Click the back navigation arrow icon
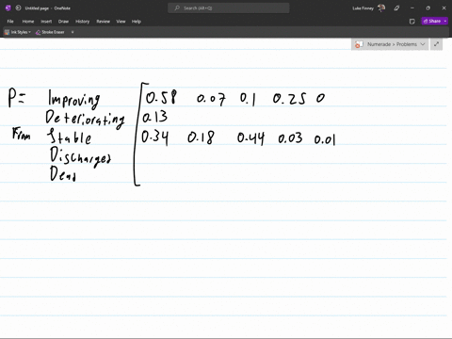This screenshot has height=339, width=452. [x=18, y=8]
